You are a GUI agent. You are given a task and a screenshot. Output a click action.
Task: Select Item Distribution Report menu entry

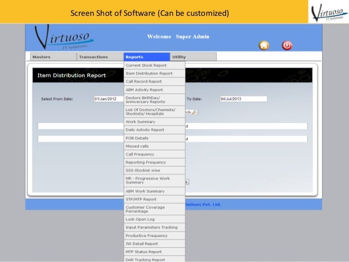[154, 73]
